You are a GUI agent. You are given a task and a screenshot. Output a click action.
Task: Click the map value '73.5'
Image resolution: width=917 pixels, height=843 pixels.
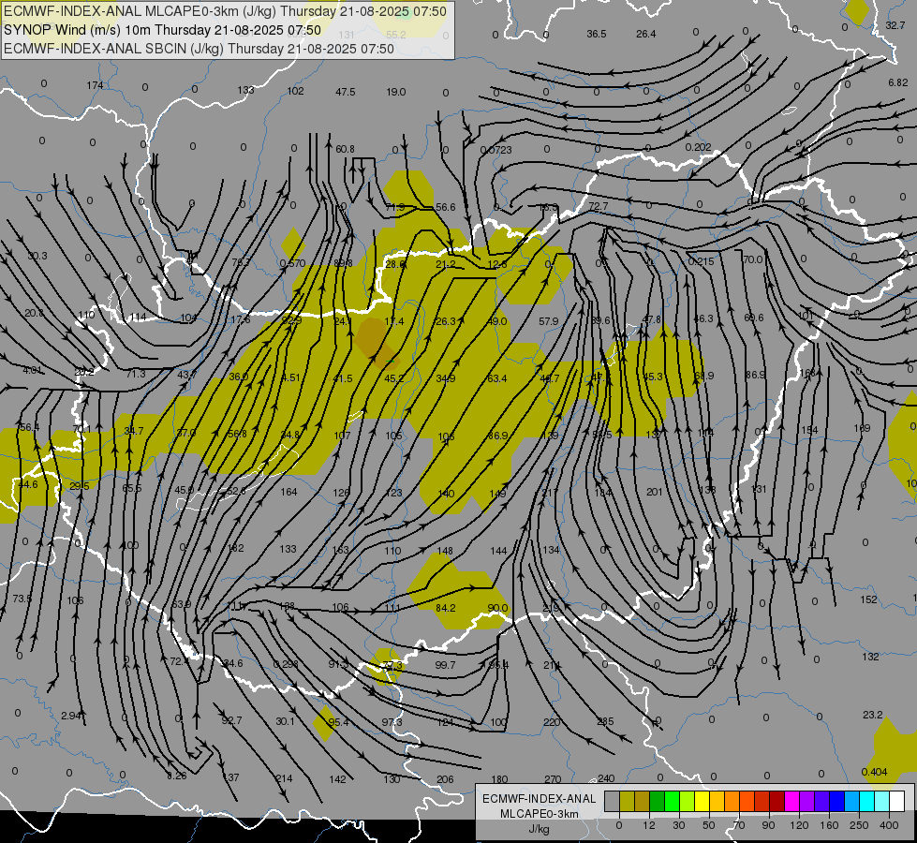22,599
